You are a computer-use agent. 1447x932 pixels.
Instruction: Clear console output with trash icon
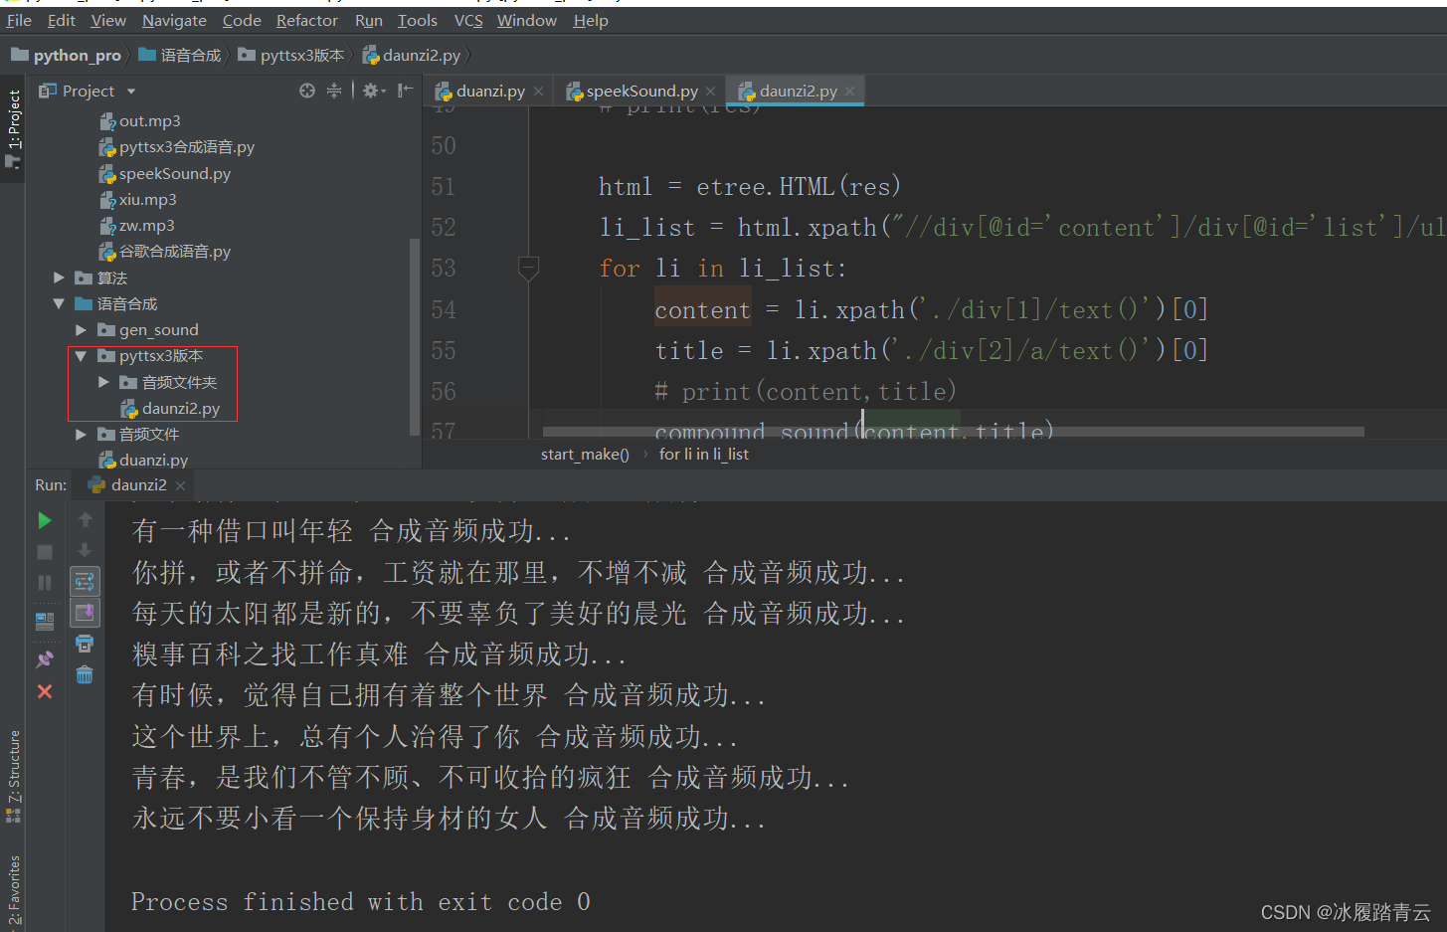tap(85, 675)
